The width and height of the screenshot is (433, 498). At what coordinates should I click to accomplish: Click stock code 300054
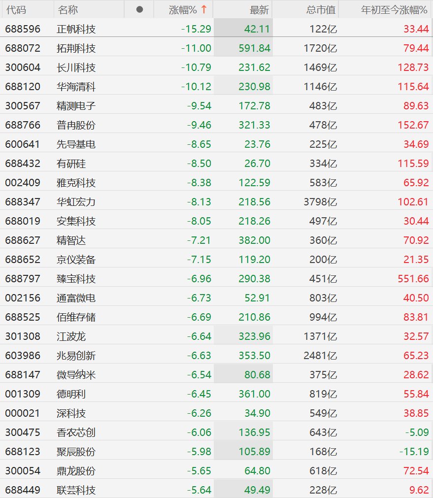click(x=23, y=471)
